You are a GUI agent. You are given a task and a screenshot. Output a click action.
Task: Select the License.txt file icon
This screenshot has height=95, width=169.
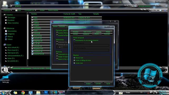(32, 46)
